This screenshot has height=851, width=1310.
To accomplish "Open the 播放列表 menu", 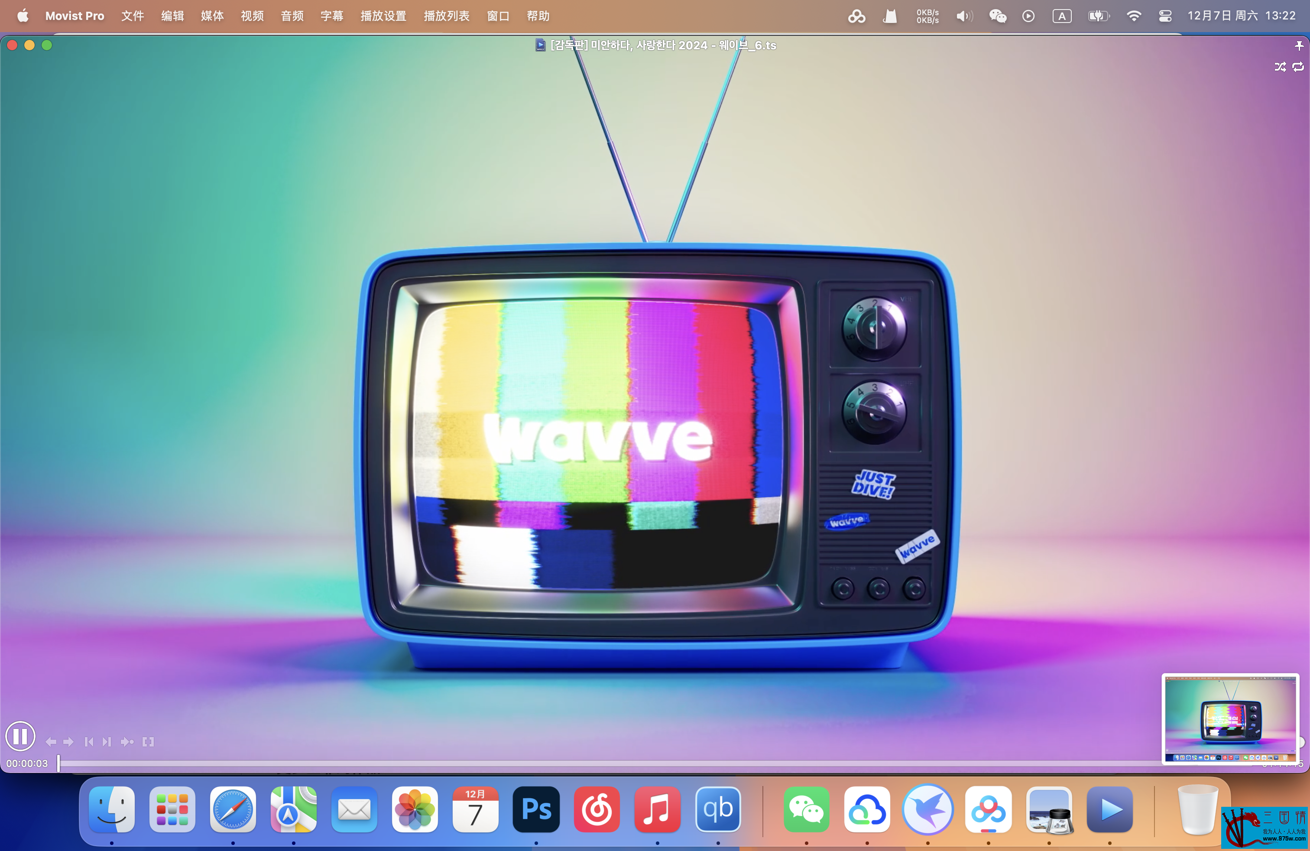I will click(x=446, y=16).
